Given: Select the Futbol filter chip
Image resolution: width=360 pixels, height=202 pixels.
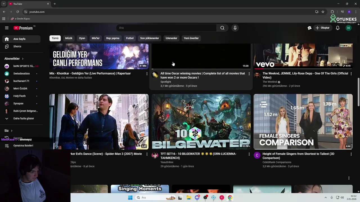Looking at the screenshot, I should click(x=130, y=38).
